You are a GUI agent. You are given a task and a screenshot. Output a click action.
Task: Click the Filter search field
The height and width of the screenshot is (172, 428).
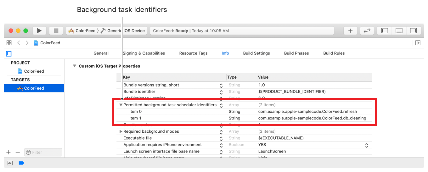pos(43,152)
